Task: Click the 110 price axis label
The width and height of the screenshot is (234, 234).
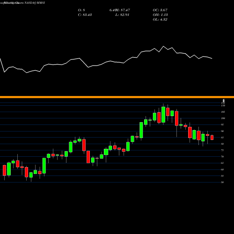Action: (223, 106)
